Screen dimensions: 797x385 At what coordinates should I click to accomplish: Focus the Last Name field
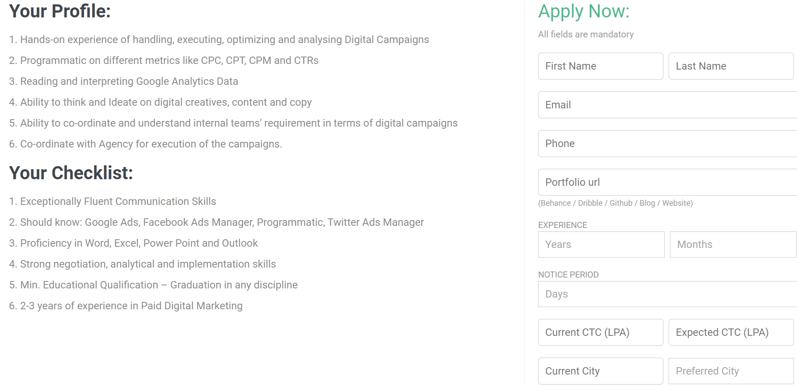[731, 66]
